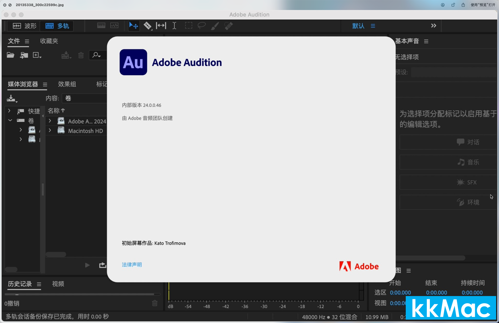Switch to the 效果组 tab
Viewport: 499px width, 323px height.
[x=67, y=84]
